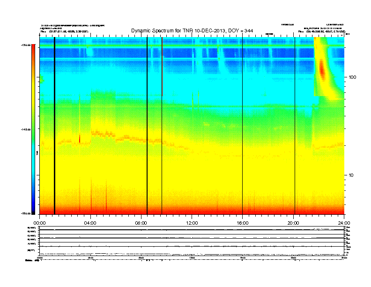Viewport: 371px width, 287px height.
Task: Select the 20:00 label on main spectrum axis
Action: pyautogui.click(x=293, y=223)
